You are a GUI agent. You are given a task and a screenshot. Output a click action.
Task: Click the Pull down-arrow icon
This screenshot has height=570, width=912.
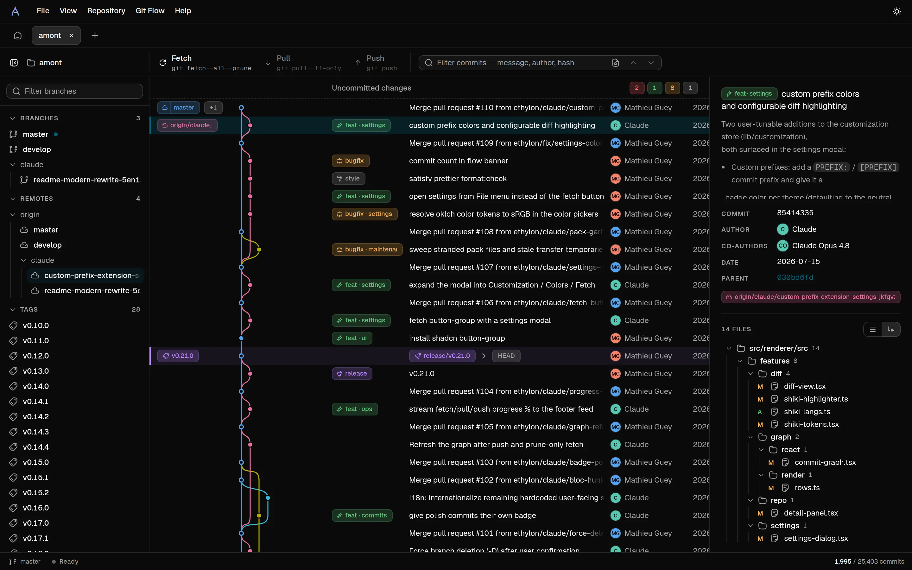tap(268, 63)
